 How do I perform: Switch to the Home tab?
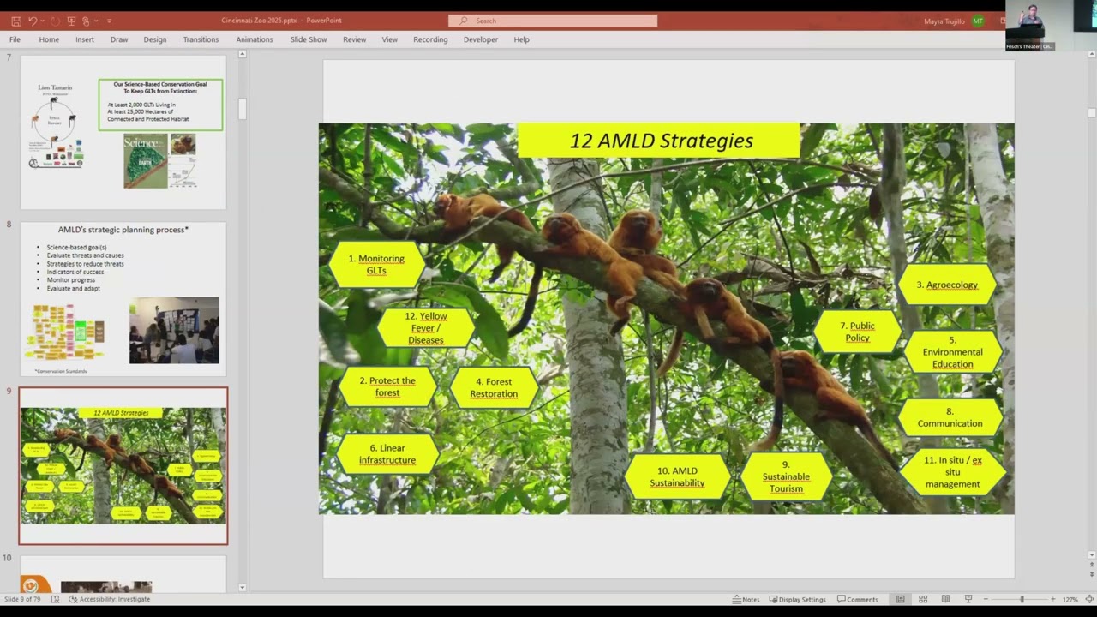[49, 39]
